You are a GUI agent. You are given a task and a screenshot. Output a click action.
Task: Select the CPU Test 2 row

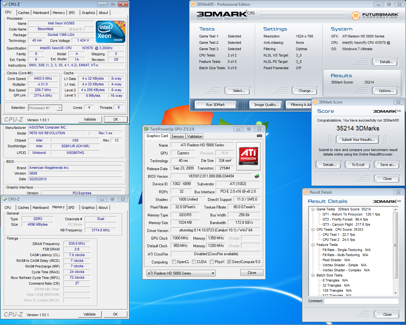[x=338, y=240]
